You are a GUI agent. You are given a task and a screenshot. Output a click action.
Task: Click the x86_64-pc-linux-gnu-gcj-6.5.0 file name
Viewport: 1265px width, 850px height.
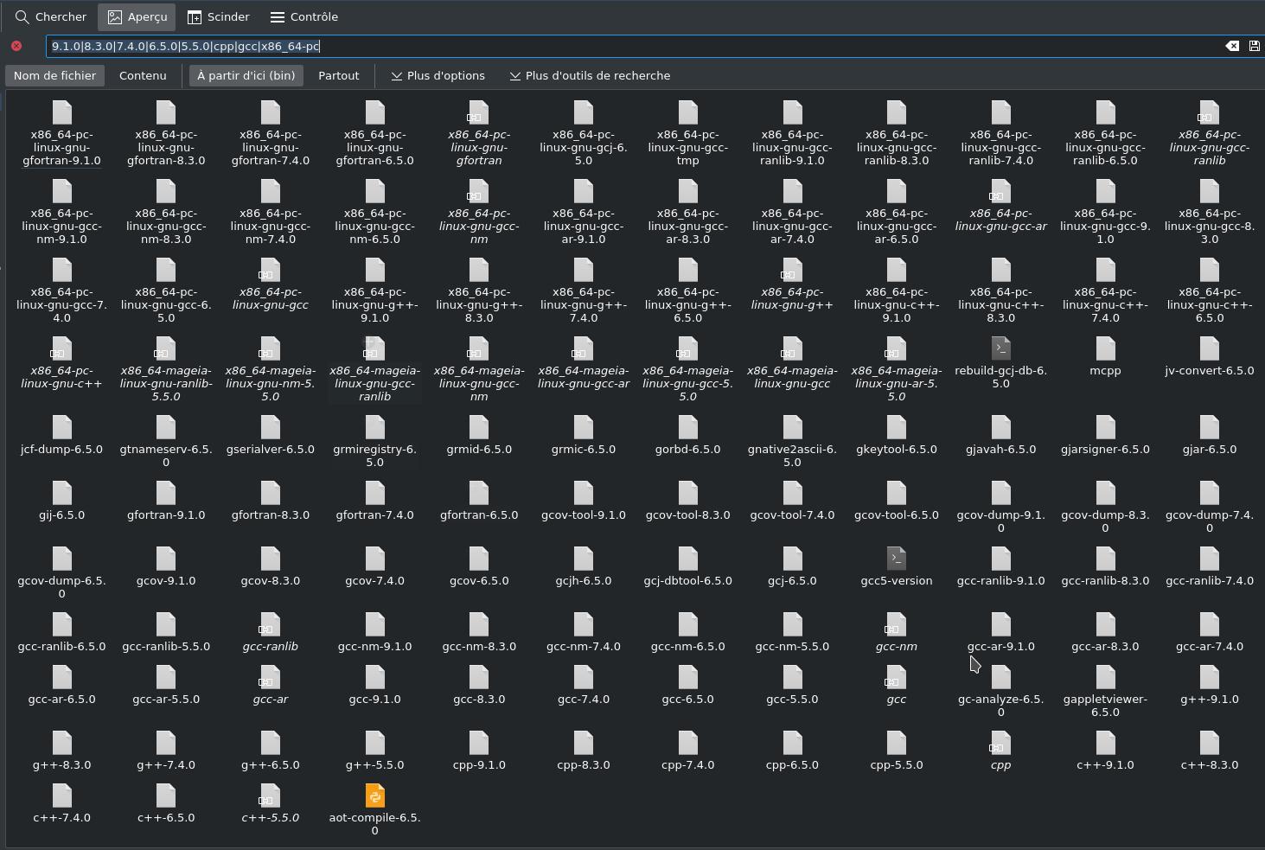point(584,147)
